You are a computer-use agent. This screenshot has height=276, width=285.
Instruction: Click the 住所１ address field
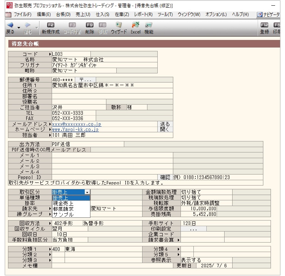pos(112,85)
